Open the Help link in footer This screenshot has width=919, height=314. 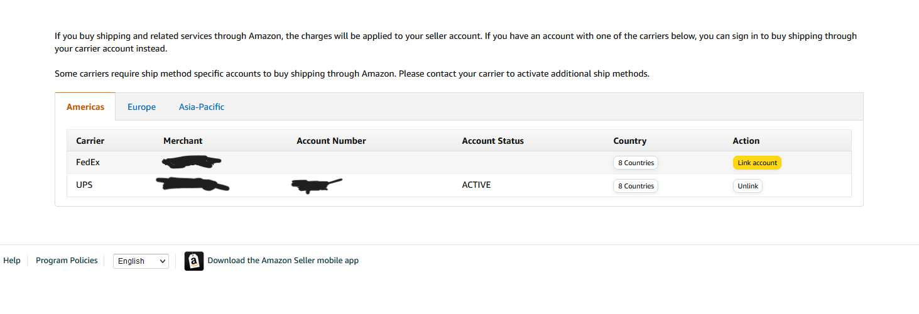12,260
